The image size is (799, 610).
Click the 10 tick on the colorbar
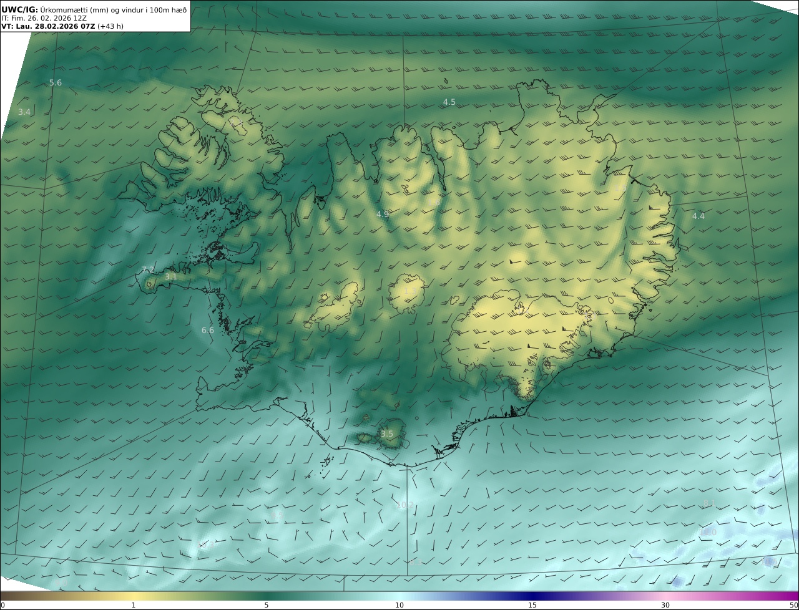[x=399, y=605]
